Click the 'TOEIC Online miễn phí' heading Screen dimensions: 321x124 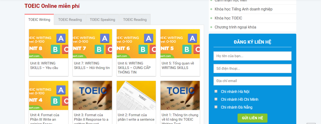click(x=52, y=6)
